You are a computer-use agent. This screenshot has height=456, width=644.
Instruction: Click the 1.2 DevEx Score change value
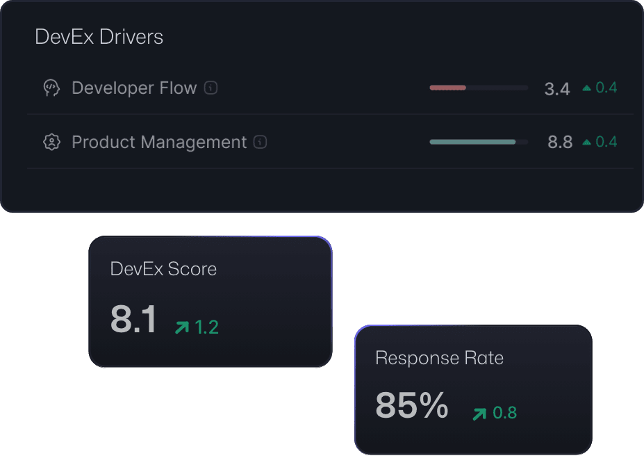207,327
